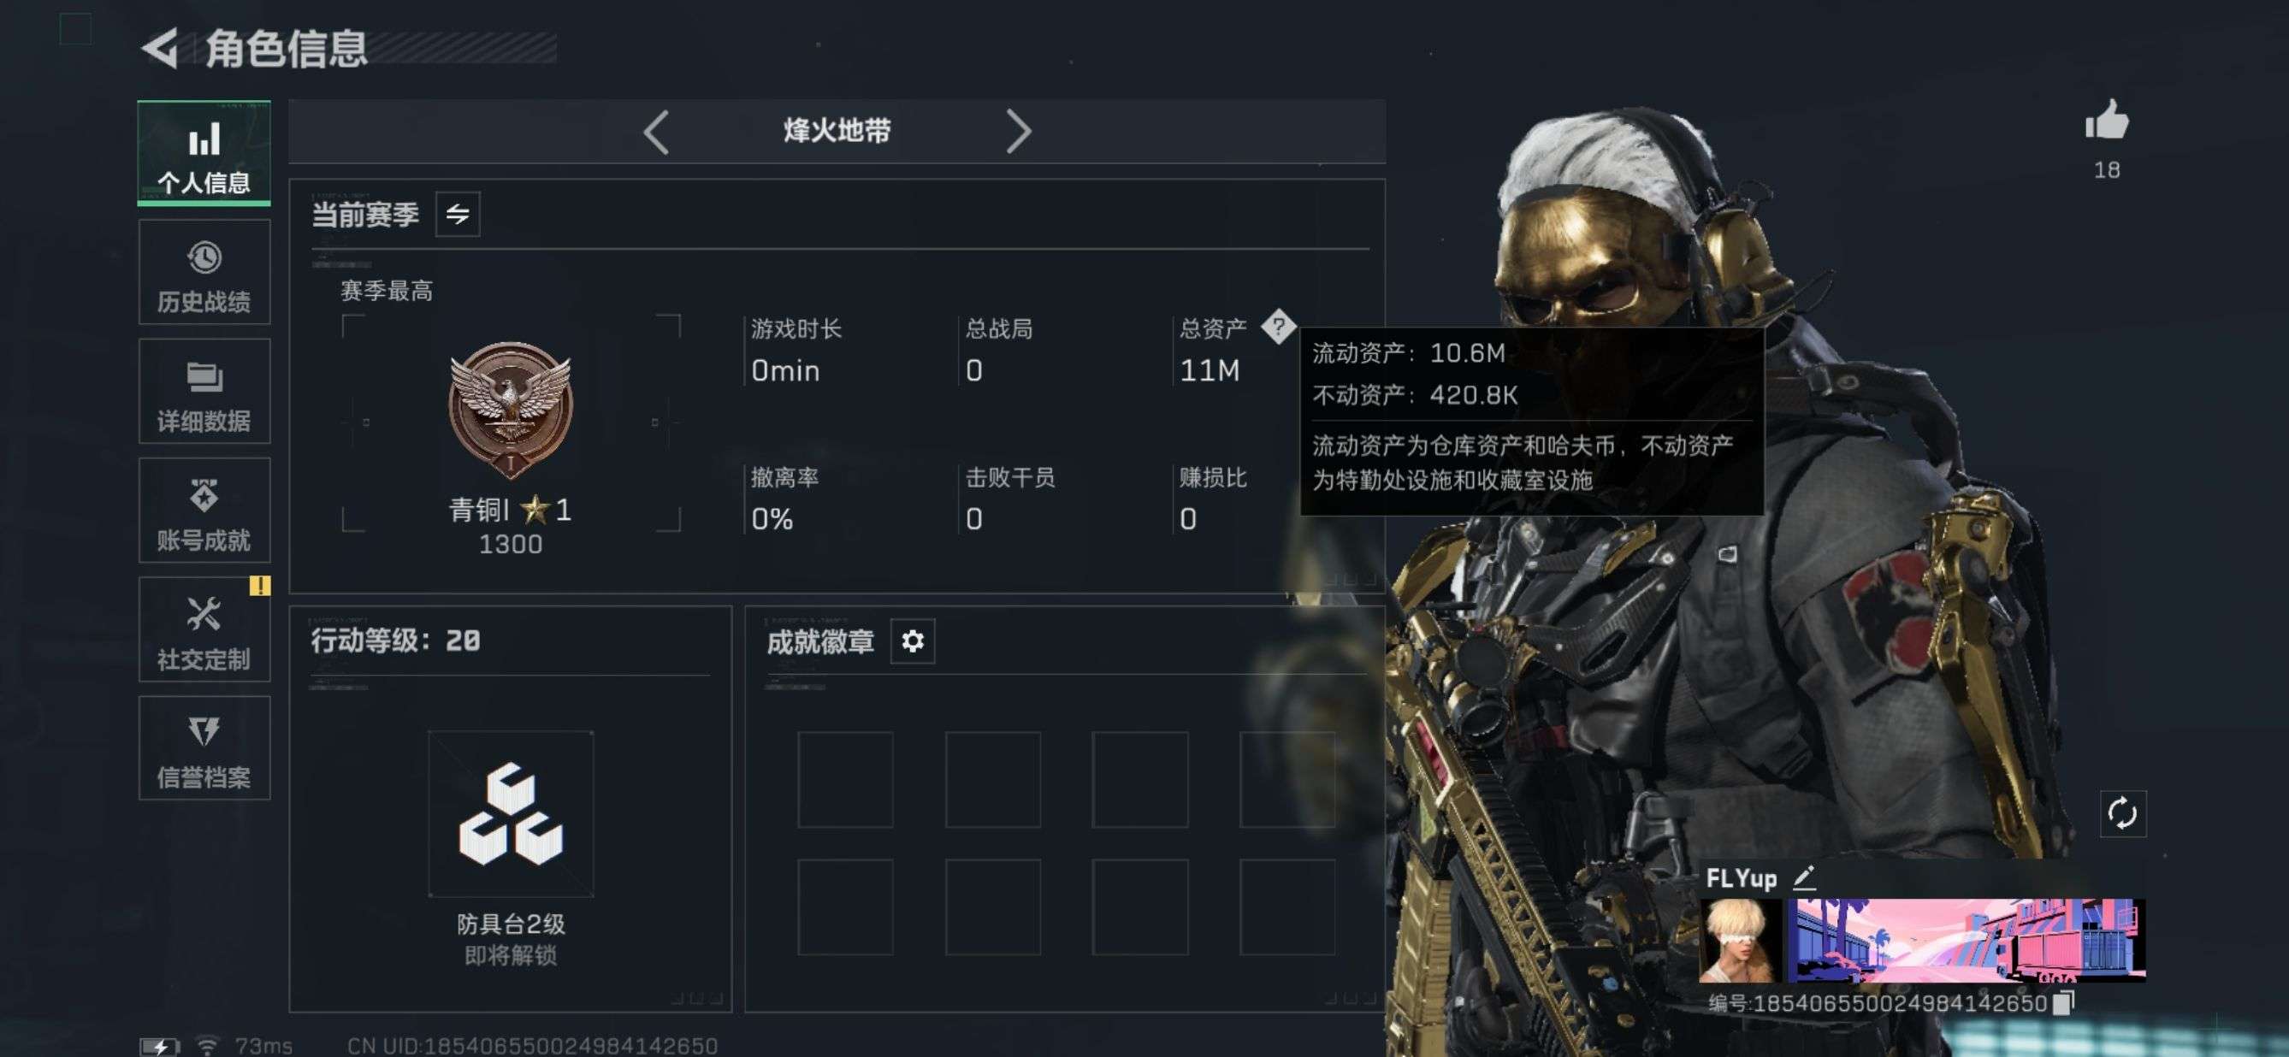
Task: Click the 总资产 question mark help icon
Action: coord(1278,326)
